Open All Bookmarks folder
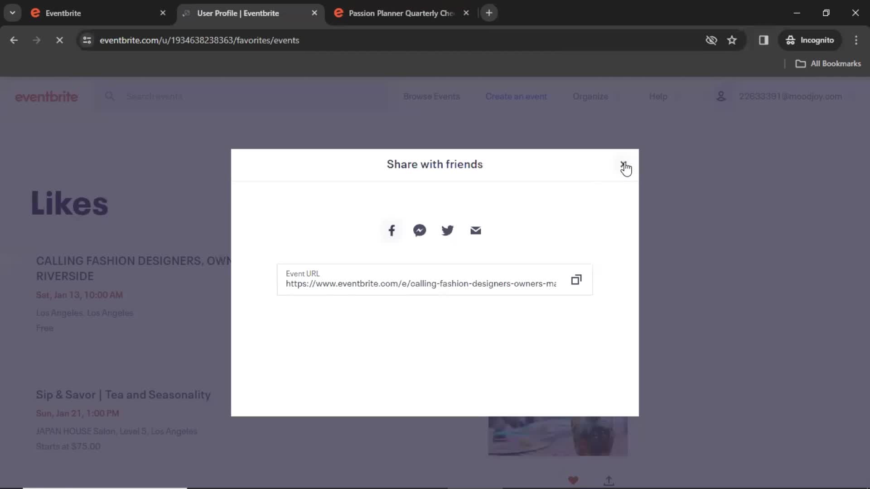 click(x=828, y=64)
